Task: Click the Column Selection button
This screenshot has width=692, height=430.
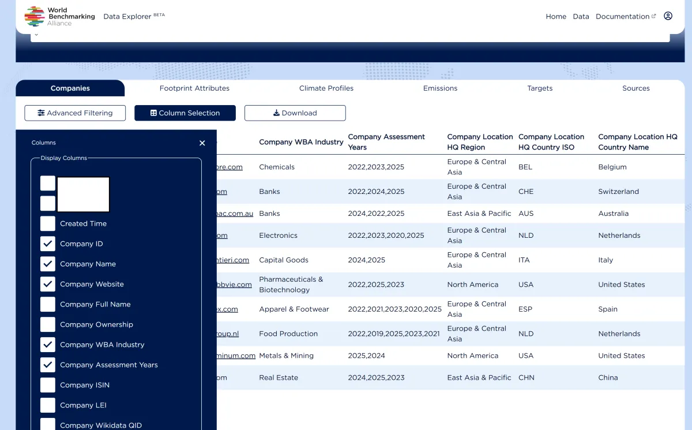Action: [x=185, y=113]
